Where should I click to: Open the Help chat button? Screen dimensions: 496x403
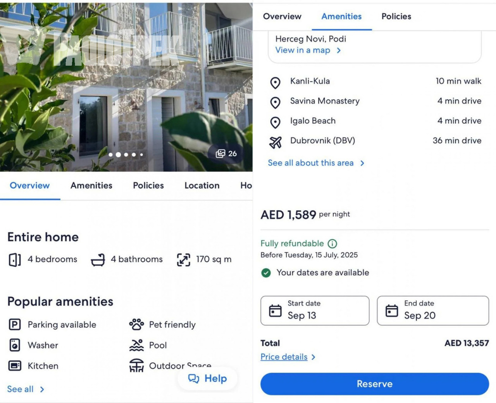click(x=207, y=379)
